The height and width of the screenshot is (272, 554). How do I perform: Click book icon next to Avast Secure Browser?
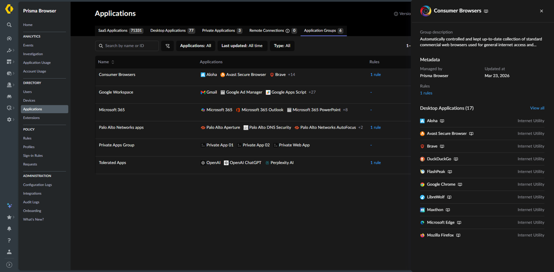click(x=471, y=134)
